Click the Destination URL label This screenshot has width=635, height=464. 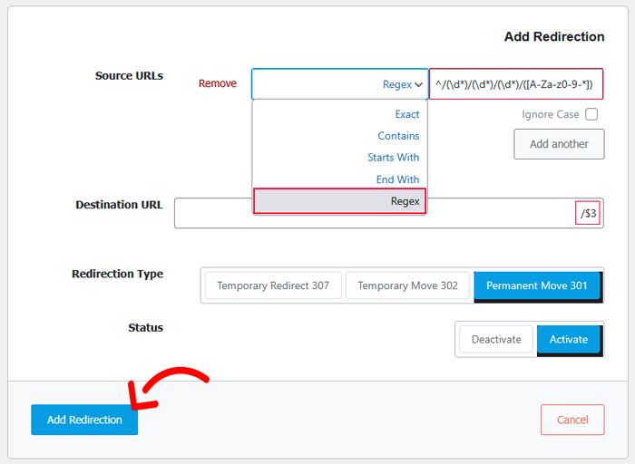[x=119, y=205]
